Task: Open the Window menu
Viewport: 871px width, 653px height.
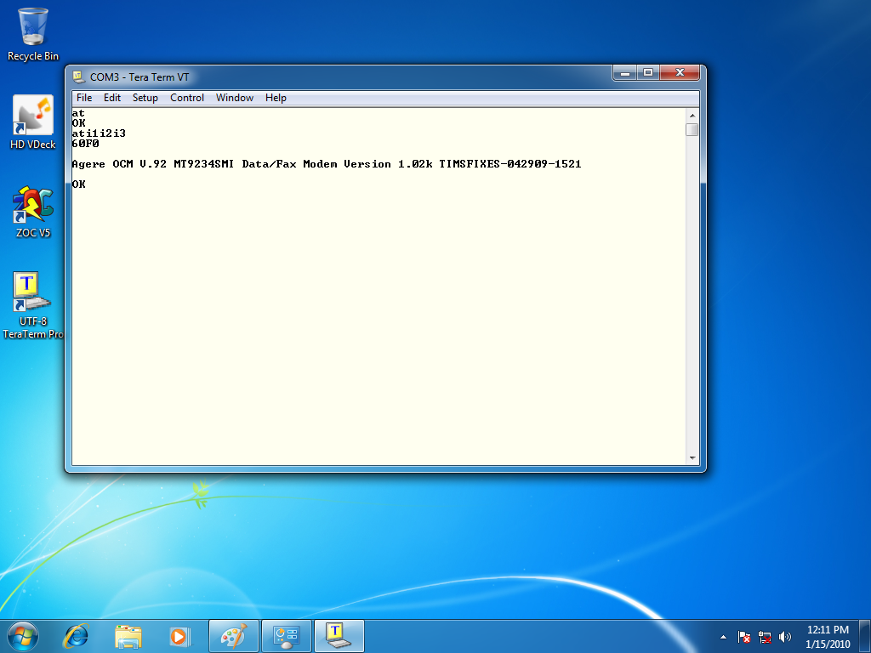Action: (x=235, y=98)
